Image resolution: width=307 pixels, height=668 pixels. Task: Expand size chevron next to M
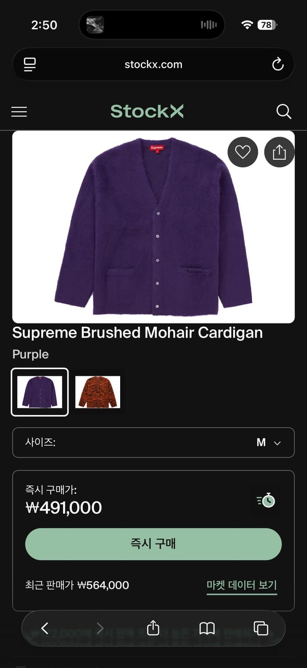[x=277, y=443]
